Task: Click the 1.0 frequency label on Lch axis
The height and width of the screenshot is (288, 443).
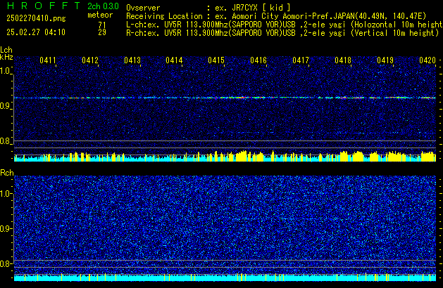Action: coord(5,71)
